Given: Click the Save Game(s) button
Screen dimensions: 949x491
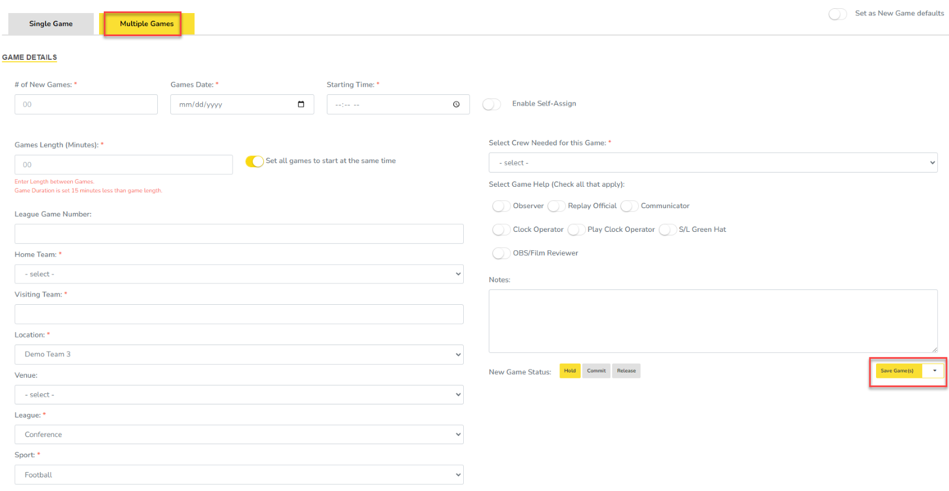Looking at the screenshot, I should tap(897, 371).
